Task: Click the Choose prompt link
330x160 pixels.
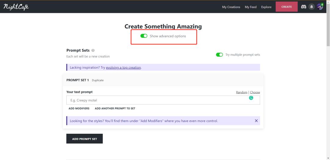Action: (255, 92)
